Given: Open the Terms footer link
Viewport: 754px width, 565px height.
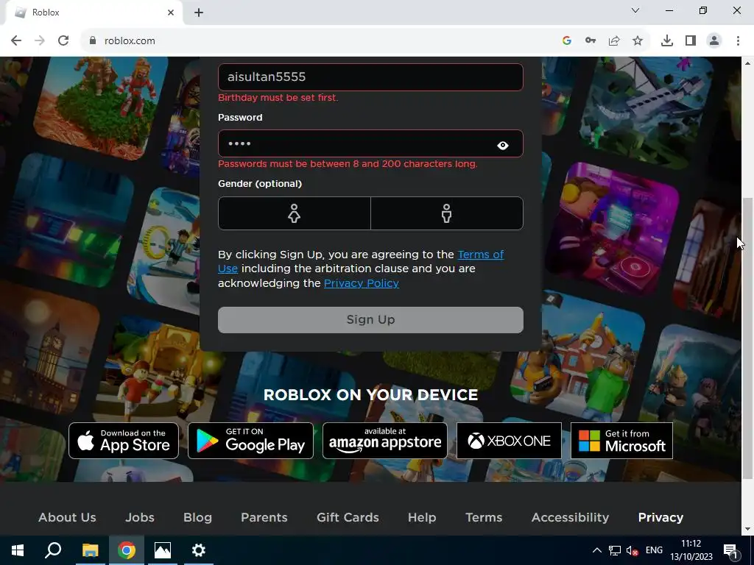Looking at the screenshot, I should coord(484,517).
